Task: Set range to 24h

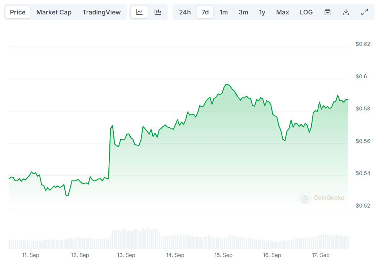Action: (x=185, y=12)
